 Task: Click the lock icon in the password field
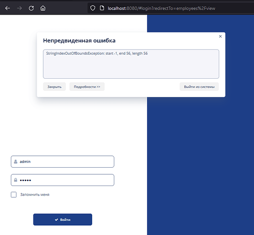[x=16, y=180]
